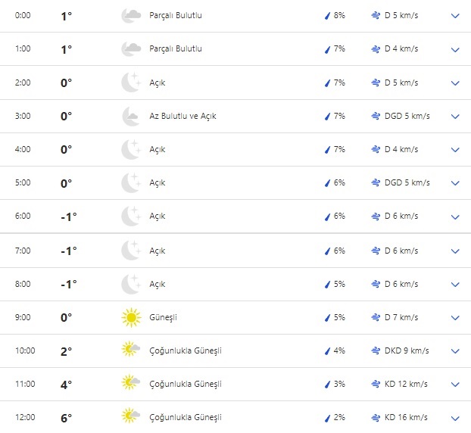Click the wind icon beside KD 16 km/s

coord(376,418)
